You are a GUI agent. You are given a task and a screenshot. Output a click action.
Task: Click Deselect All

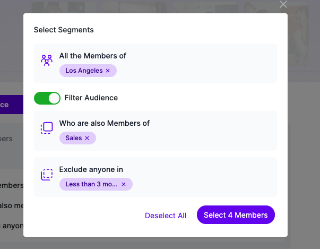[166, 216]
